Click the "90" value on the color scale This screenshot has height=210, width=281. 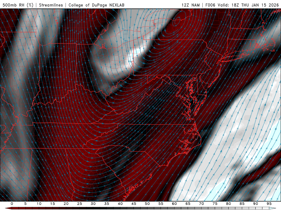pos(256,204)
